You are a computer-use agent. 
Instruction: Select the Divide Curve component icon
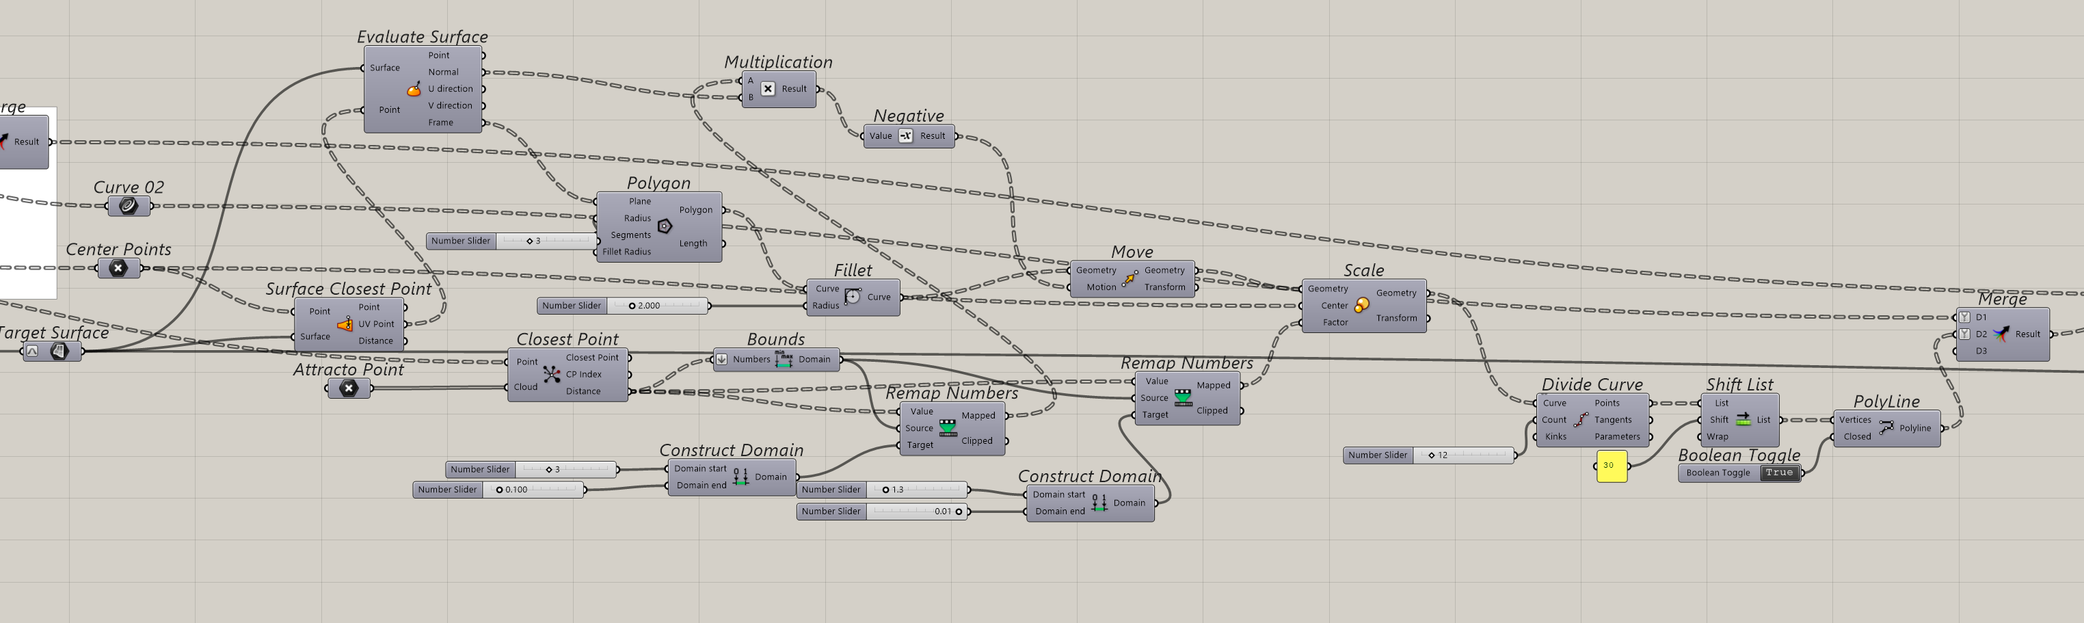coord(1581,420)
